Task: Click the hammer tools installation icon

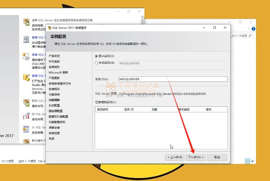Action: (x=26, y=57)
